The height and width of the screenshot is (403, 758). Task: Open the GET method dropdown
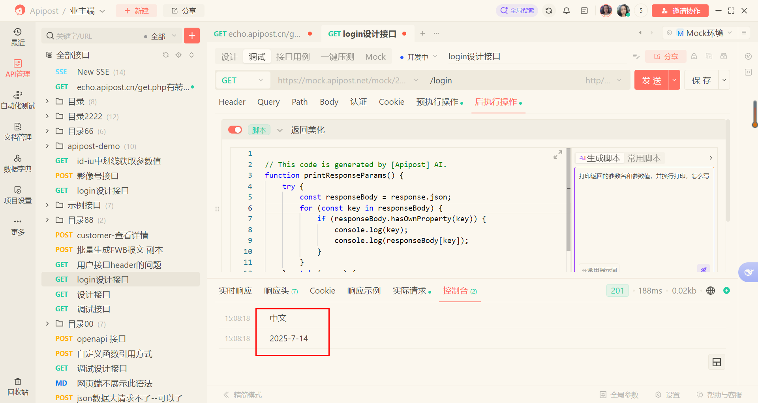pos(243,80)
